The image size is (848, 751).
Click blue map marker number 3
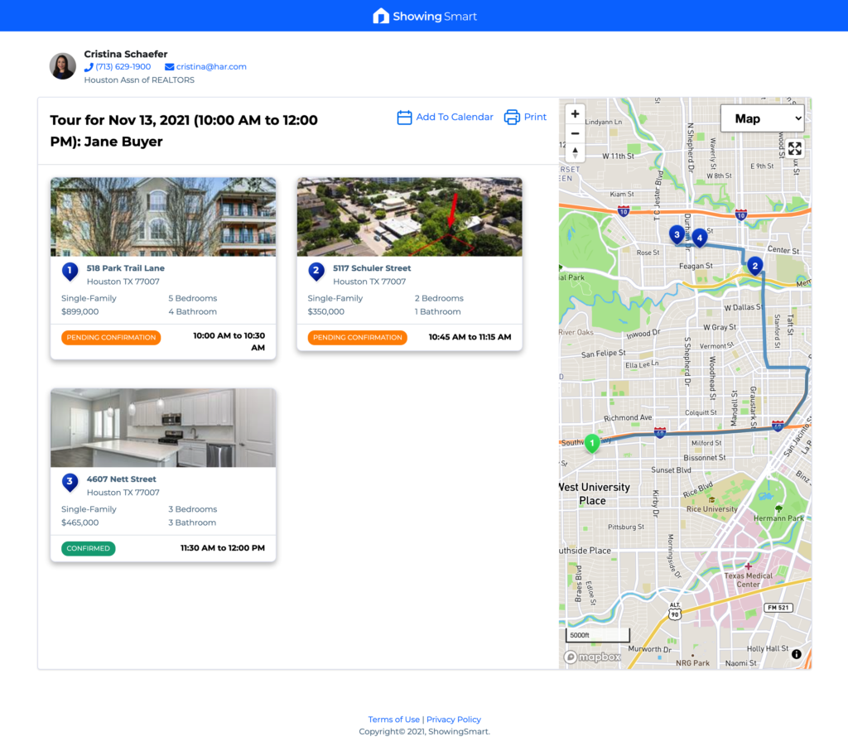[x=677, y=234]
